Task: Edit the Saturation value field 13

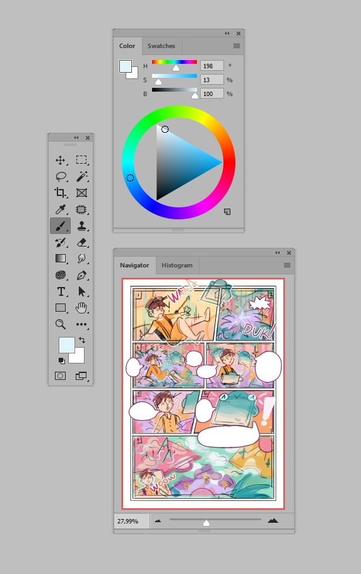Action: tap(212, 80)
